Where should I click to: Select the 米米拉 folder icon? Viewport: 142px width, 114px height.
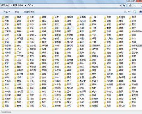point(78,21)
